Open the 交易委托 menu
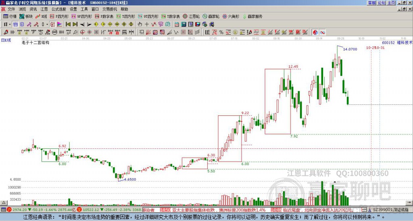This screenshot has height=221, width=413. pyautogui.click(x=110, y=9)
